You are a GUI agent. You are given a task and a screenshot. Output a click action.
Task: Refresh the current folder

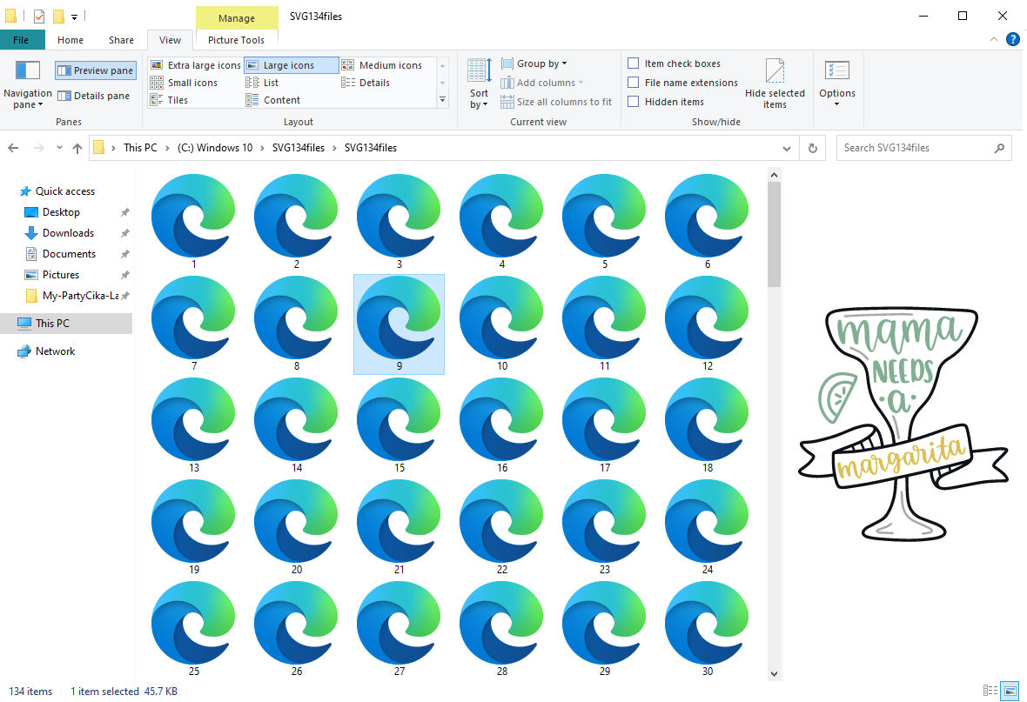click(x=813, y=148)
